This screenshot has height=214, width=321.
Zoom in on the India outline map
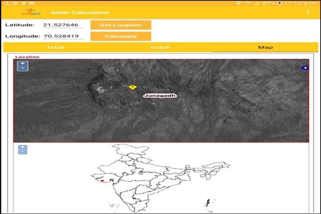coord(23,147)
